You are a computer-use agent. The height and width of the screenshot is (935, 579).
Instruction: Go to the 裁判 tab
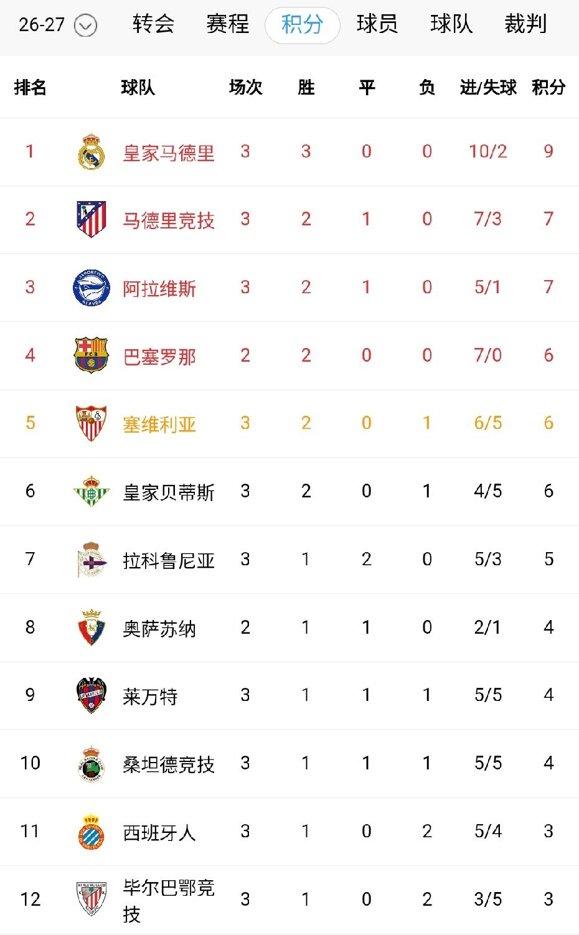pos(525,24)
